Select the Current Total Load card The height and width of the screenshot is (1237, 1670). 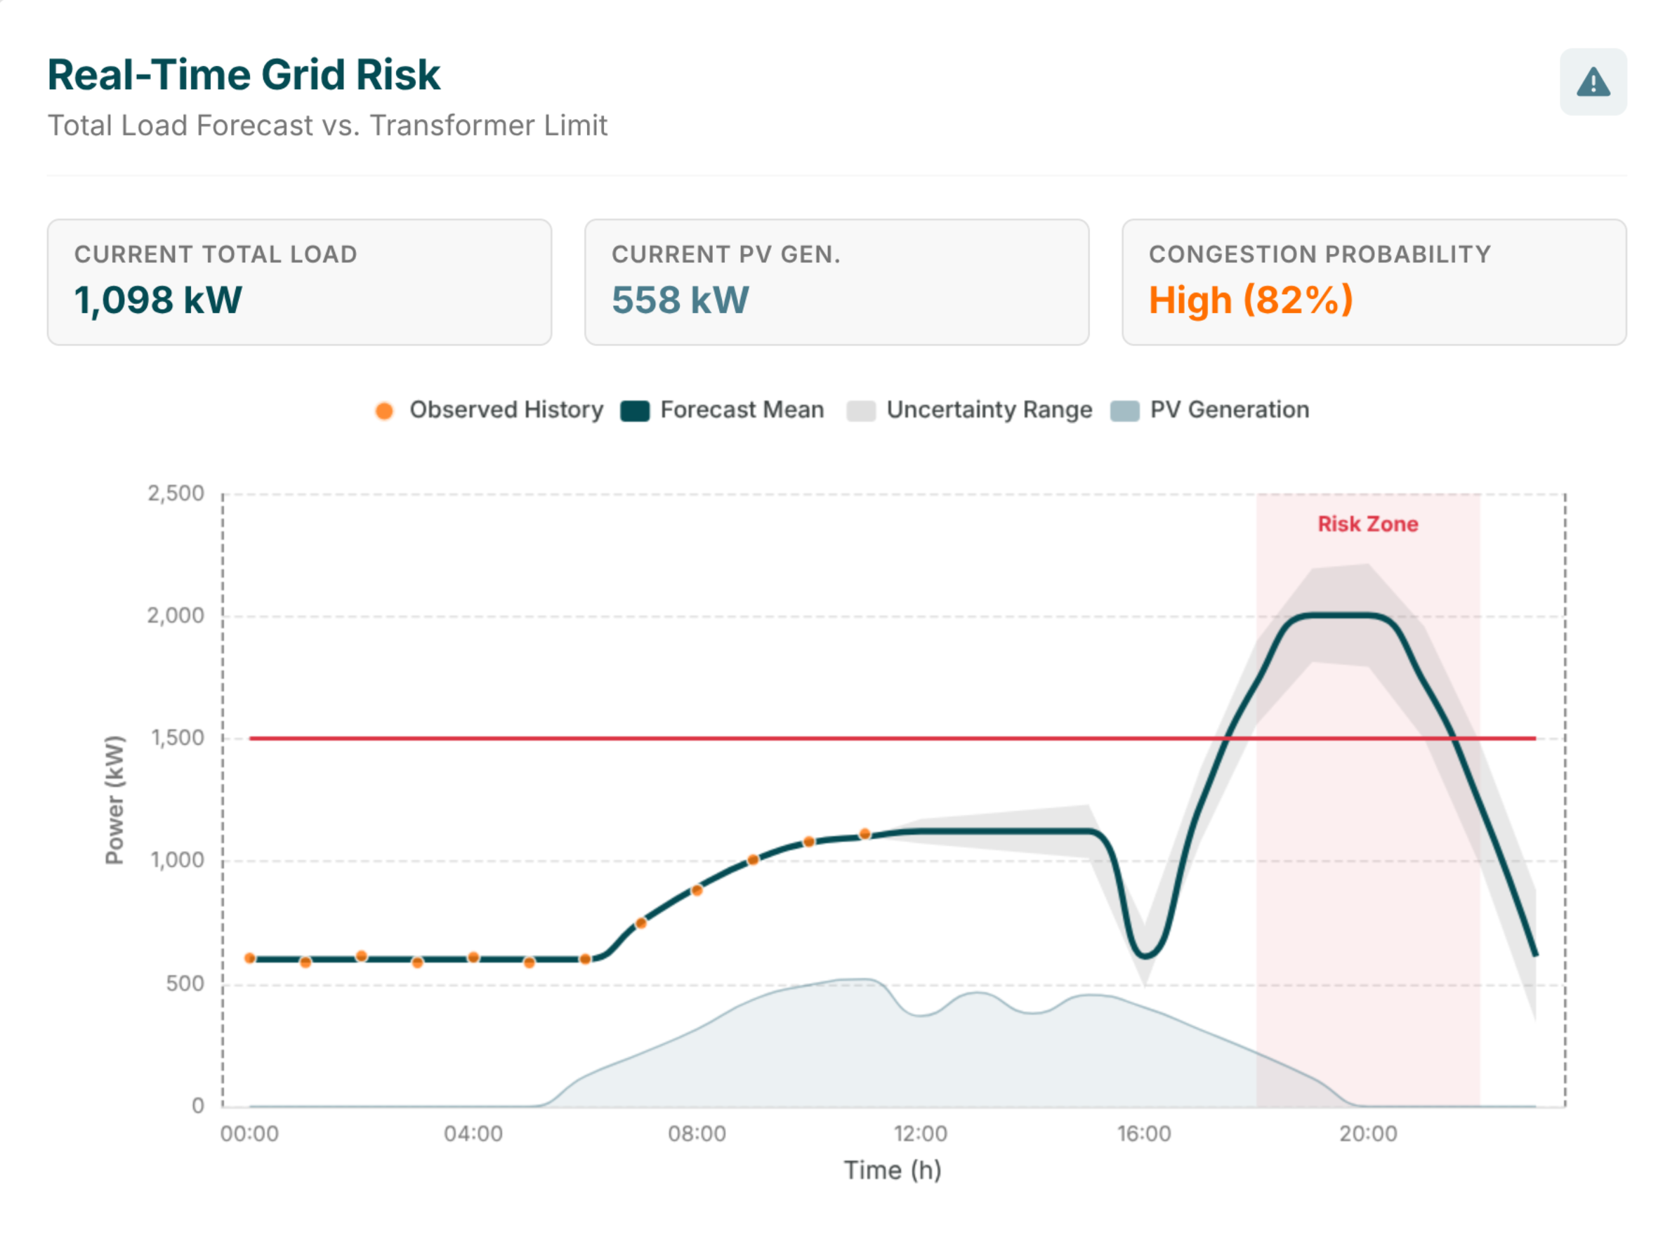pos(298,282)
